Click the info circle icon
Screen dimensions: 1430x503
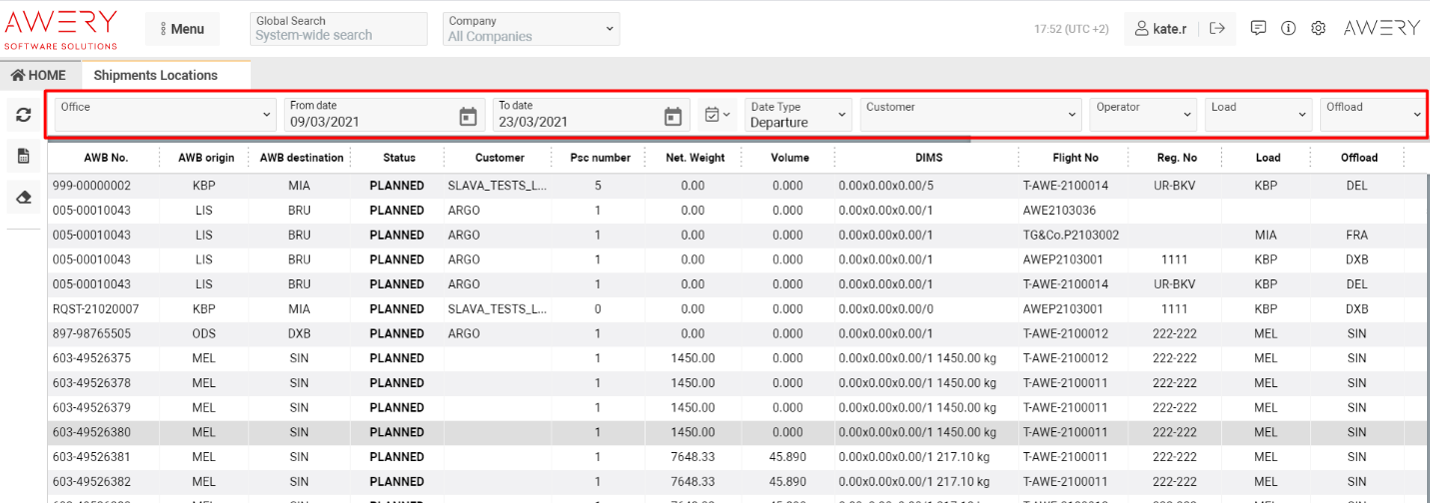(x=1288, y=28)
